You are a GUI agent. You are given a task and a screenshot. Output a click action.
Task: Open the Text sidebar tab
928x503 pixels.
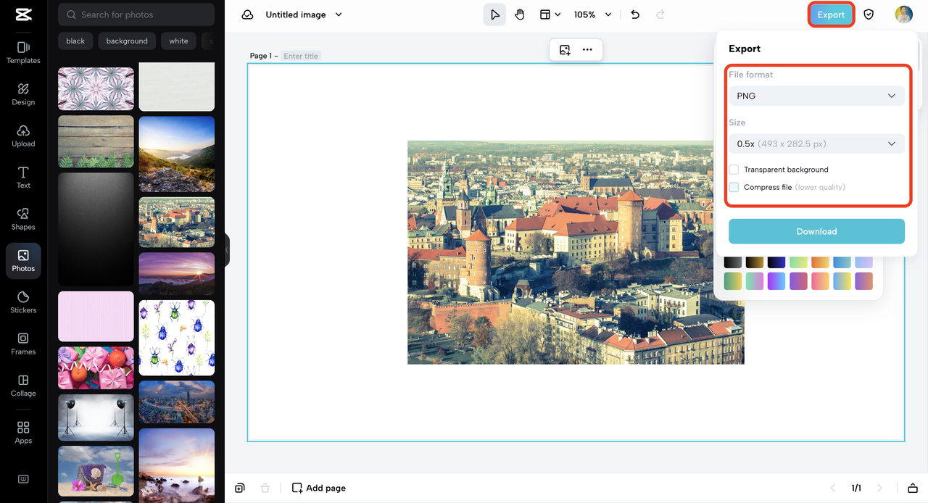click(x=23, y=178)
